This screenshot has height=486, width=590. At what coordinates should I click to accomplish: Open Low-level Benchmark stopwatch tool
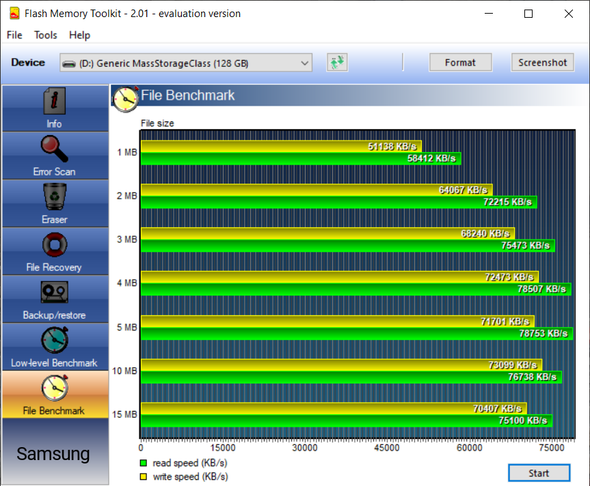(55, 340)
